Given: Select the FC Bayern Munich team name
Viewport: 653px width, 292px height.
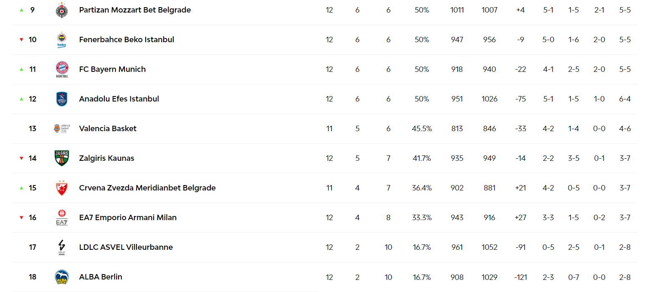Looking at the screenshot, I should tap(112, 69).
